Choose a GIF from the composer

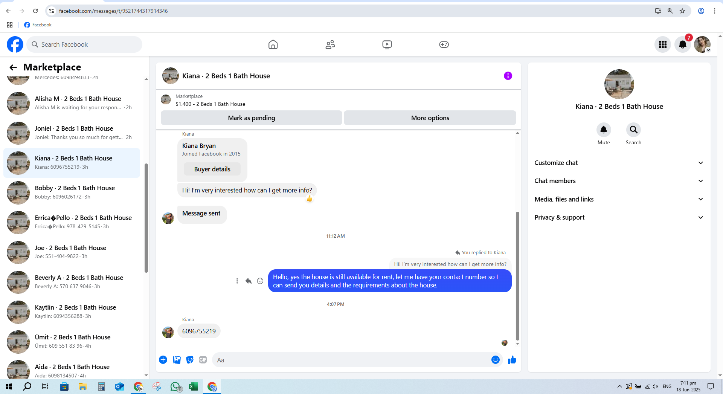[203, 360]
